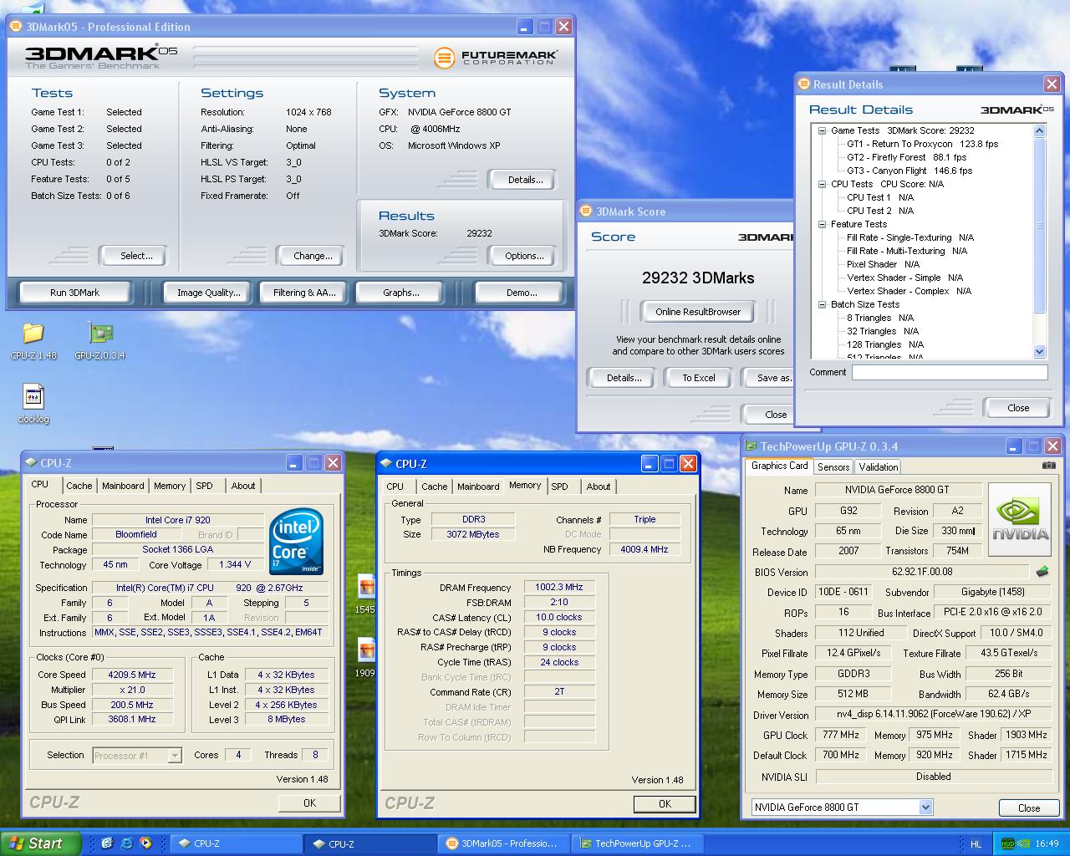Click the BIOS save icon in GPU-Z
Image resolution: width=1070 pixels, height=856 pixels.
coord(1042,572)
